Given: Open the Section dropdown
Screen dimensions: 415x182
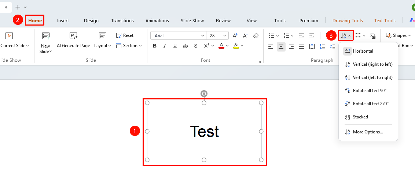Looking at the screenshot, I should (129, 46).
